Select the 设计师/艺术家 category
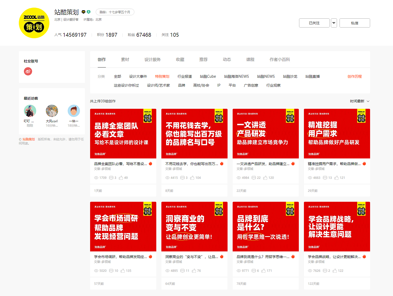Image resolution: width=393 pixels, height=296 pixels. pyautogui.click(x=158, y=85)
